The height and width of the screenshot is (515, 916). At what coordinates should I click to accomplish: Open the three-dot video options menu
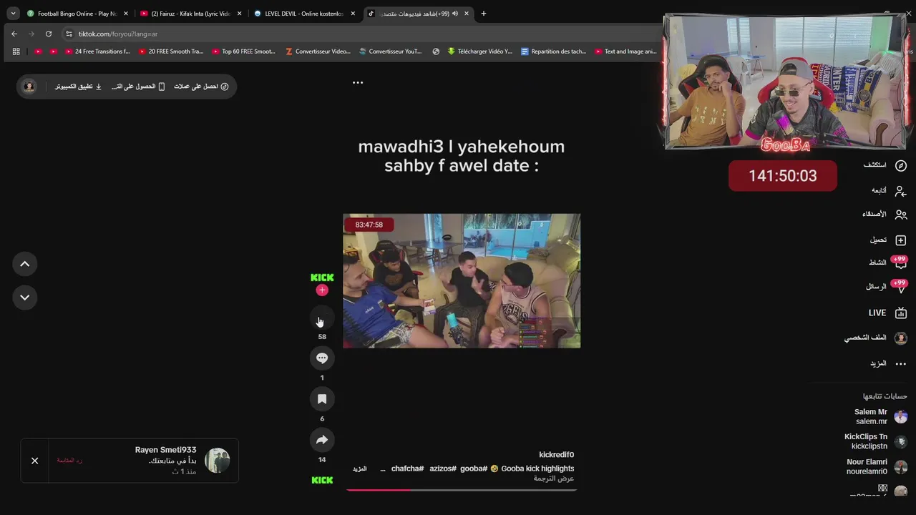click(x=358, y=82)
